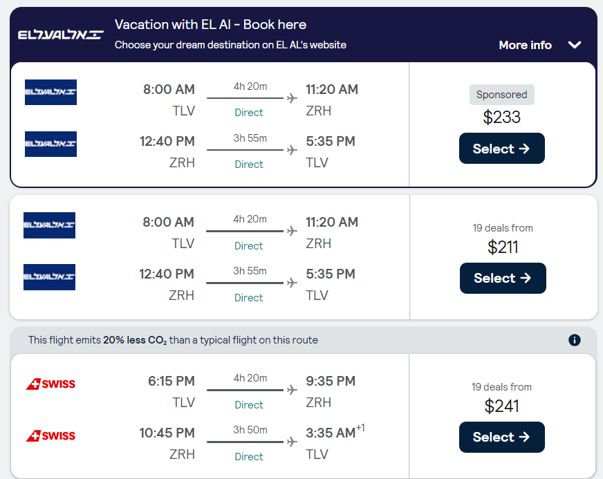603x479 pixels.
Task: Open the More info link
Action: [x=525, y=45]
